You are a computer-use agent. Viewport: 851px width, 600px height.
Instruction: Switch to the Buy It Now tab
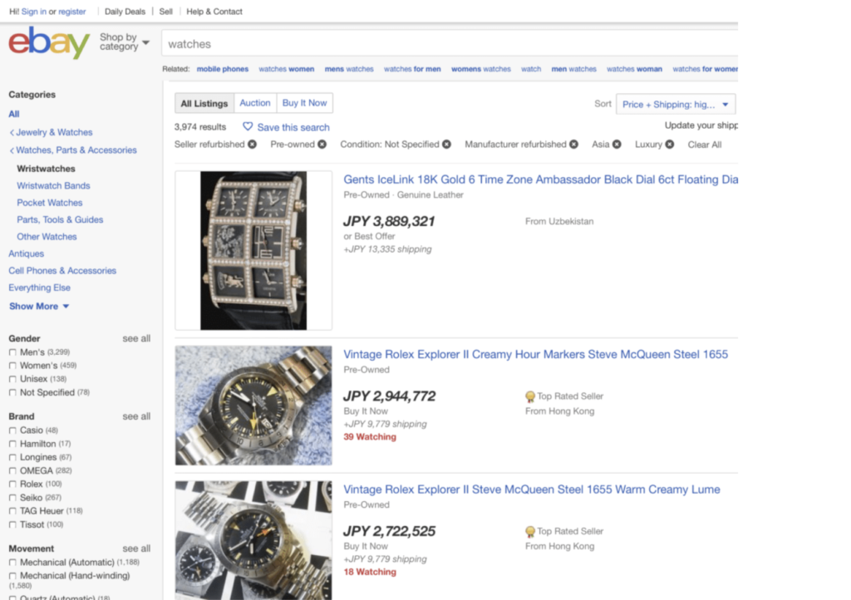click(304, 103)
